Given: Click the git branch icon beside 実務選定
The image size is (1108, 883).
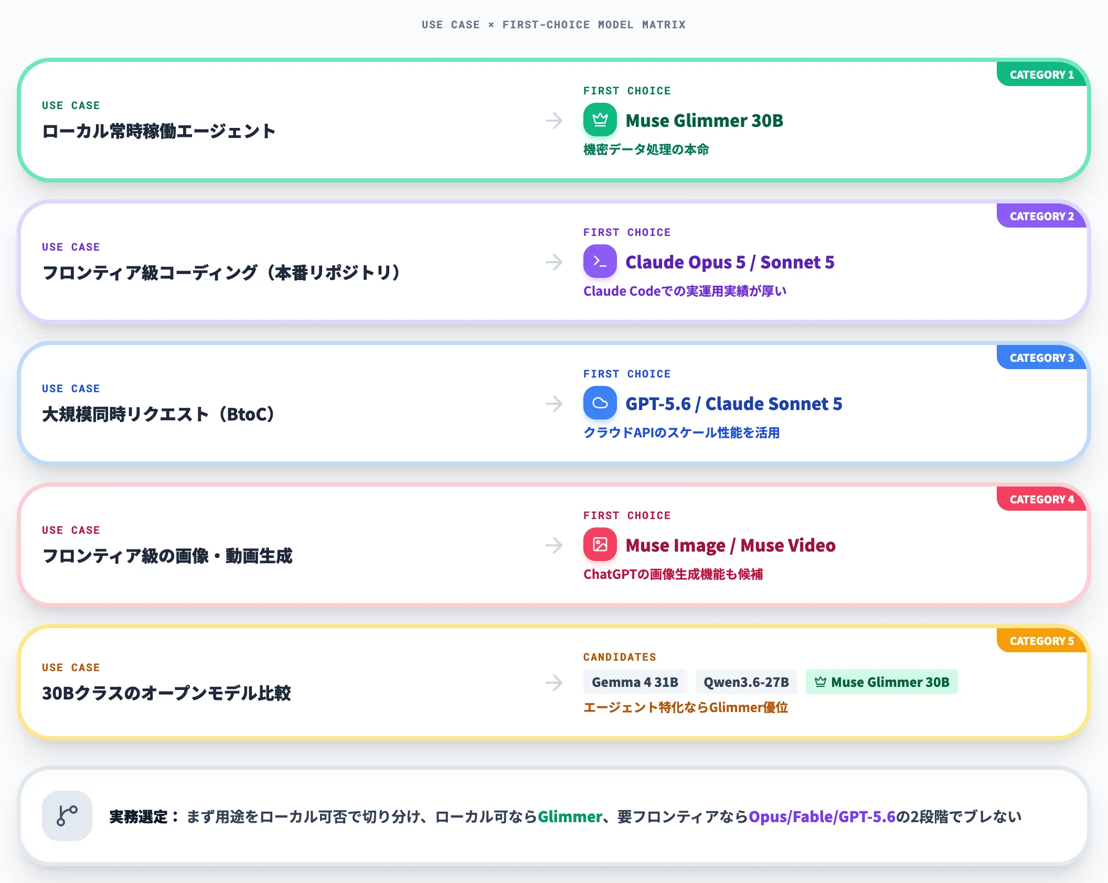Looking at the screenshot, I should click(x=67, y=816).
